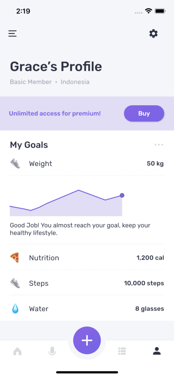Open the hamburger menu icon
174x377 pixels.
coord(13,34)
